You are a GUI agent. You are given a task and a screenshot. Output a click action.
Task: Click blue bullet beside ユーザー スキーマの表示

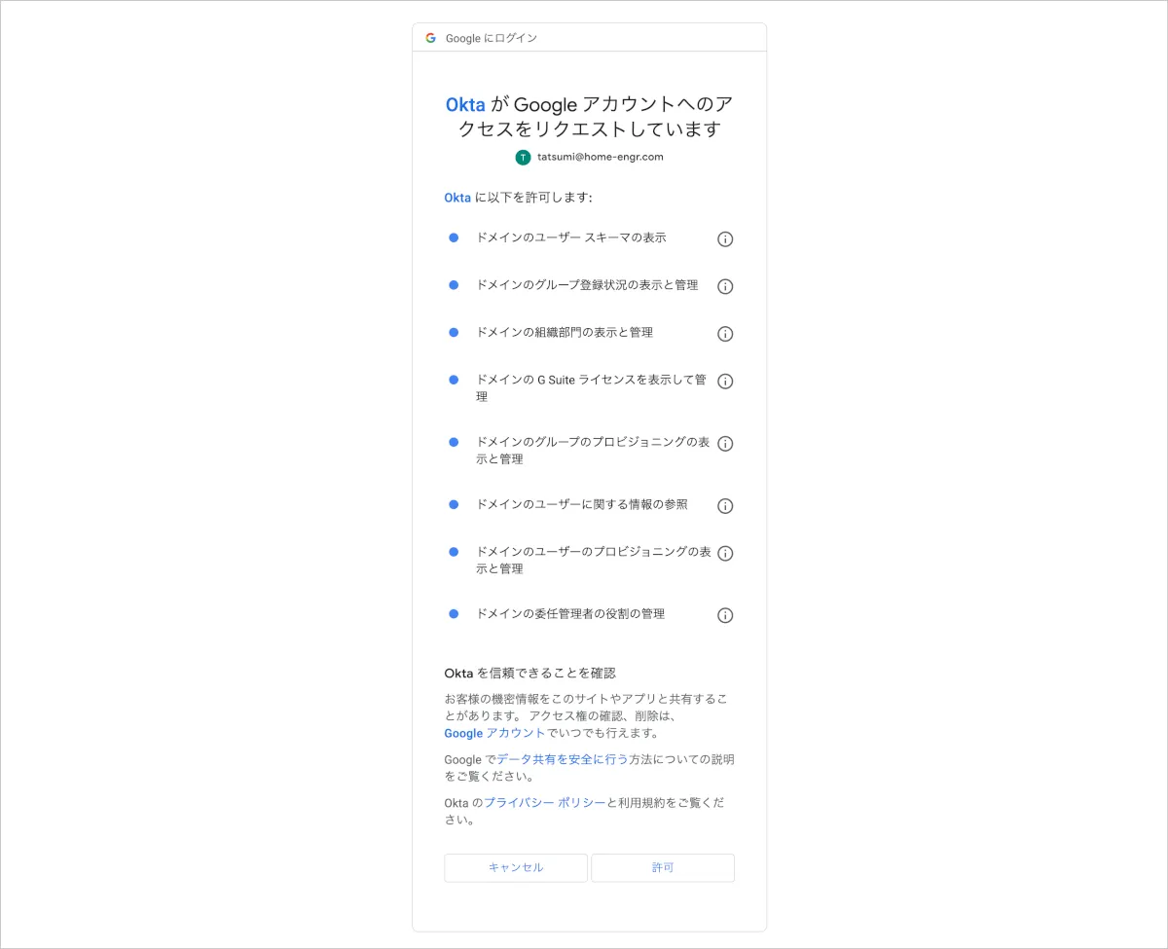pyautogui.click(x=454, y=237)
